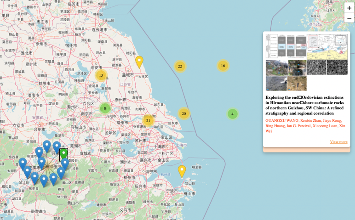Click the green cluster labeled 4
Viewport: 355px width, 220px height.
[232, 114]
